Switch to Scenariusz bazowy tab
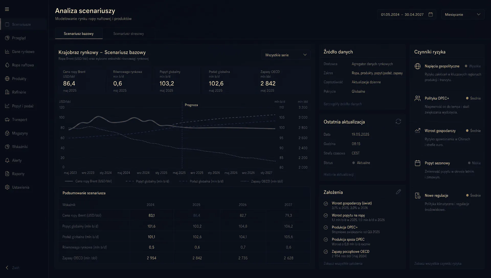Image resolution: width=491 pixels, height=278 pixels. pos(79,34)
